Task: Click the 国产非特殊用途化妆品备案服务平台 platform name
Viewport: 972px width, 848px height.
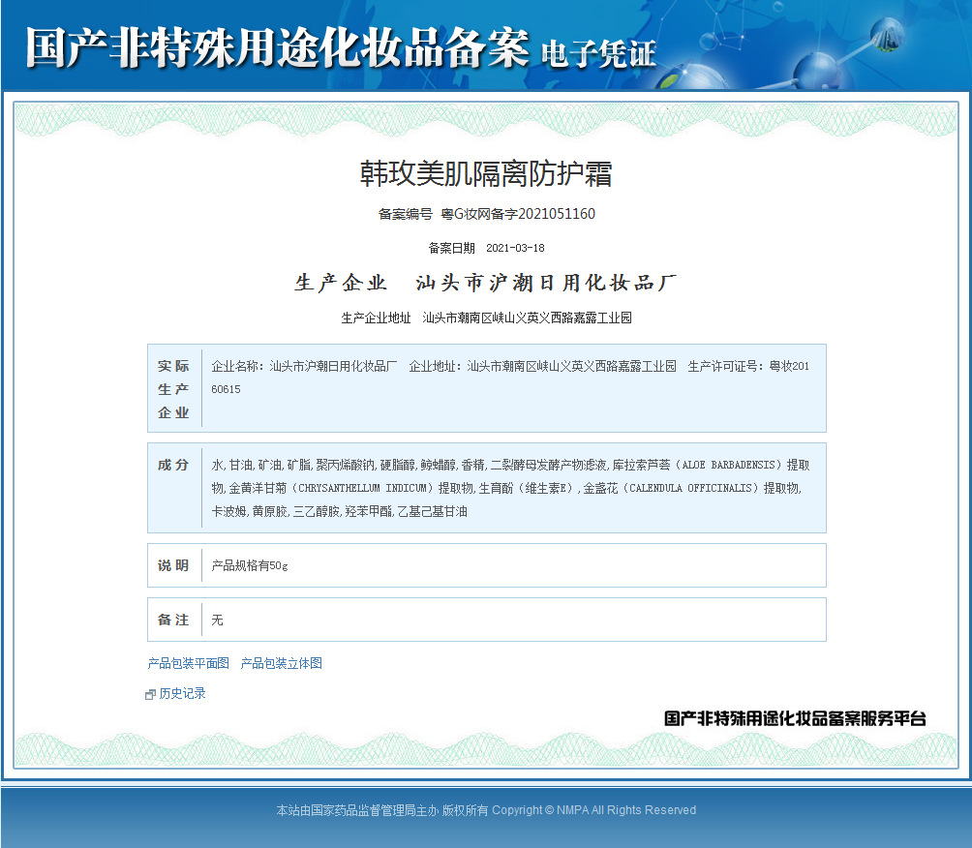Action: pos(796,718)
